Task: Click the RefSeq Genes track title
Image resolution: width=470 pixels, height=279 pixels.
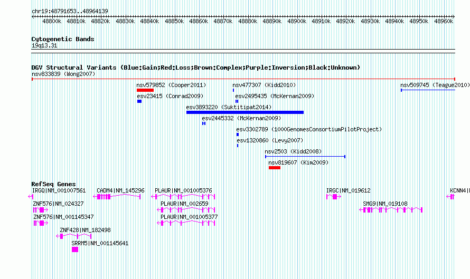Action: tap(53, 184)
